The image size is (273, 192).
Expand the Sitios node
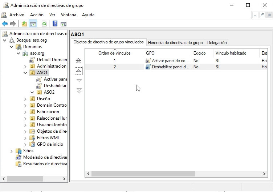11,151
